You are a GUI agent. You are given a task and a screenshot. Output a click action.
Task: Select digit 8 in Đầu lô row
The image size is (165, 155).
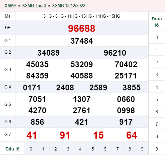click(130, 149)
